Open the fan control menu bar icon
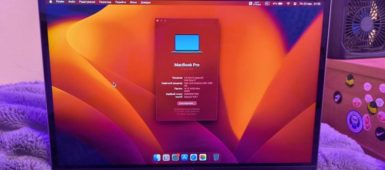The width and height of the screenshot is (385, 170). tap(251, 3)
